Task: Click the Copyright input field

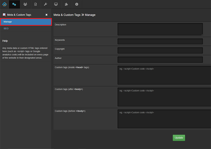Action: [x=160, y=50]
